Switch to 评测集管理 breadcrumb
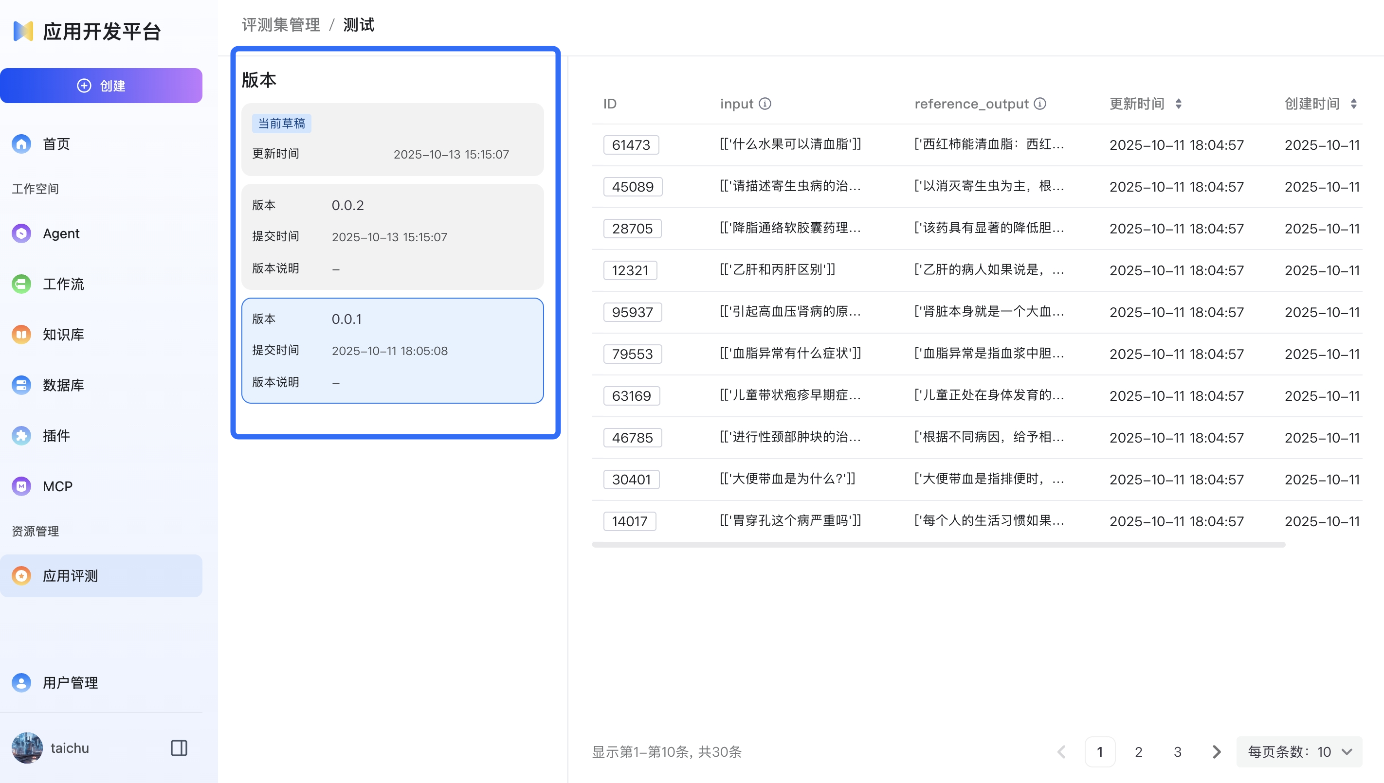 (x=280, y=24)
